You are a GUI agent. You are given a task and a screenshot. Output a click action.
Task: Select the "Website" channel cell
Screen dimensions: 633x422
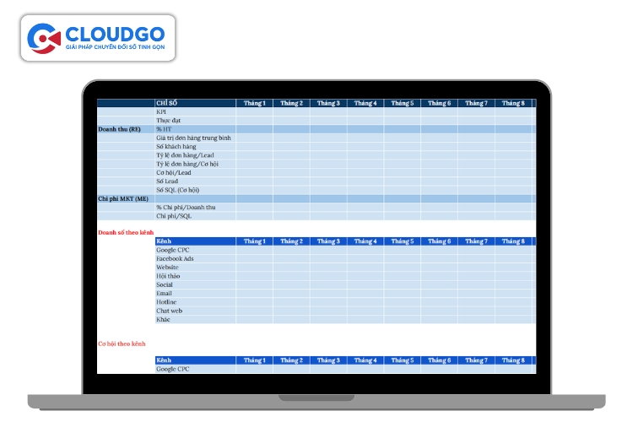point(168,268)
